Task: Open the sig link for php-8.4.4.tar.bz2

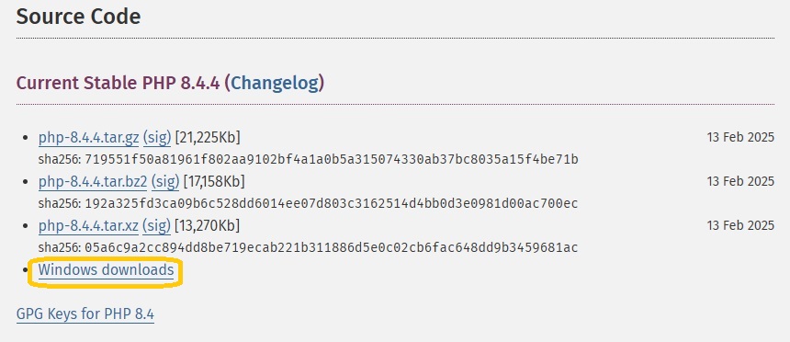Action: (x=165, y=181)
